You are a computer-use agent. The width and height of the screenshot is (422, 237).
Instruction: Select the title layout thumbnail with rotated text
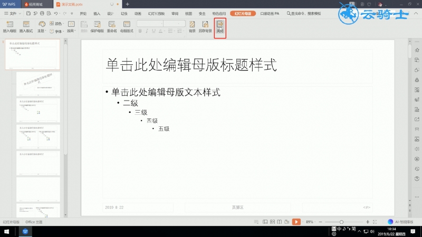[38, 84]
